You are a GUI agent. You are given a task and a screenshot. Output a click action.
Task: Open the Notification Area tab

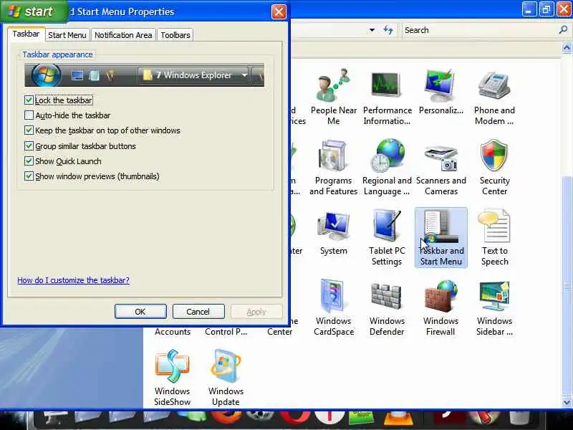coord(123,35)
